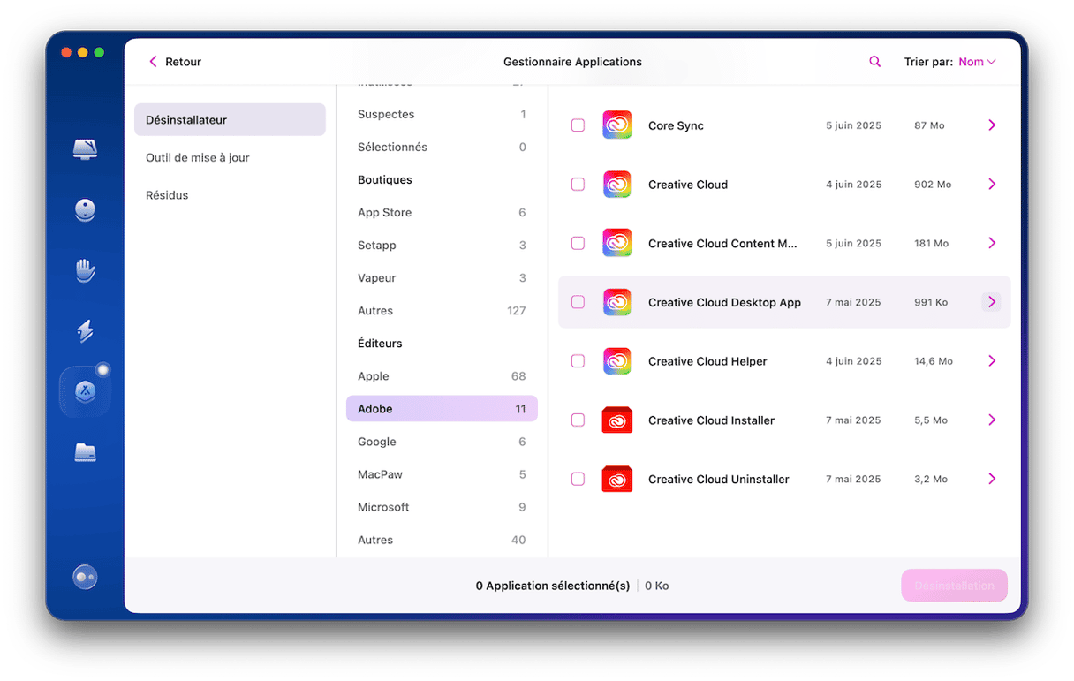This screenshot has width=1074, height=681.
Task: Expand Creative Cloud Helper chevron
Action: click(992, 361)
